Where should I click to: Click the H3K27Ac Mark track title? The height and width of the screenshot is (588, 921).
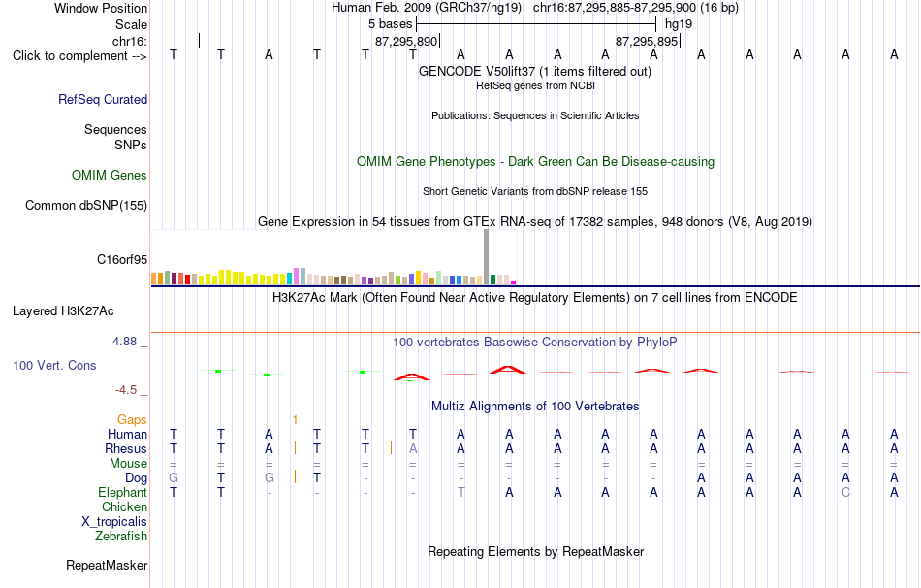pos(535,298)
